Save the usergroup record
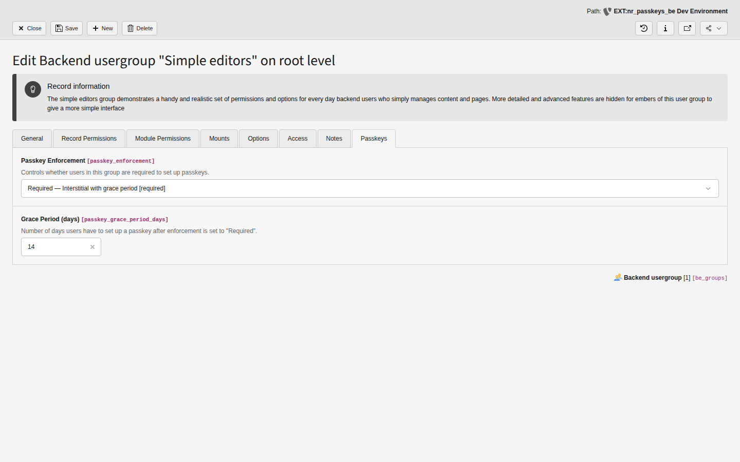This screenshot has width=740, height=462. click(x=66, y=28)
